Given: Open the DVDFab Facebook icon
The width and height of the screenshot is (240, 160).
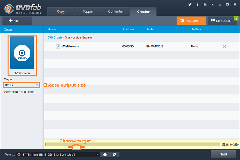Looking at the screenshot, I should pos(198,4).
